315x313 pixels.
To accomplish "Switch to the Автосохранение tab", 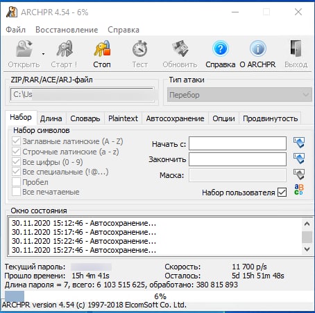I will point(175,118).
